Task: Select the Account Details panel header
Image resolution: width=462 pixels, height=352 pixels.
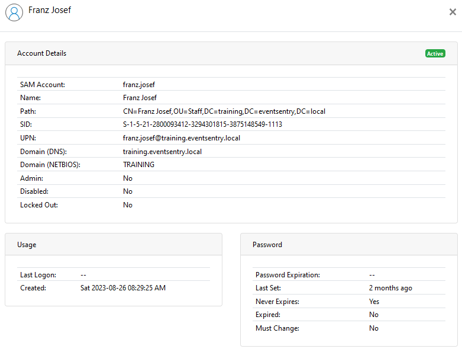Action: [x=231, y=53]
